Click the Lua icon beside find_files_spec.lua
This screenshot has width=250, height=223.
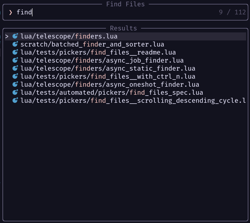(x=15, y=92)
